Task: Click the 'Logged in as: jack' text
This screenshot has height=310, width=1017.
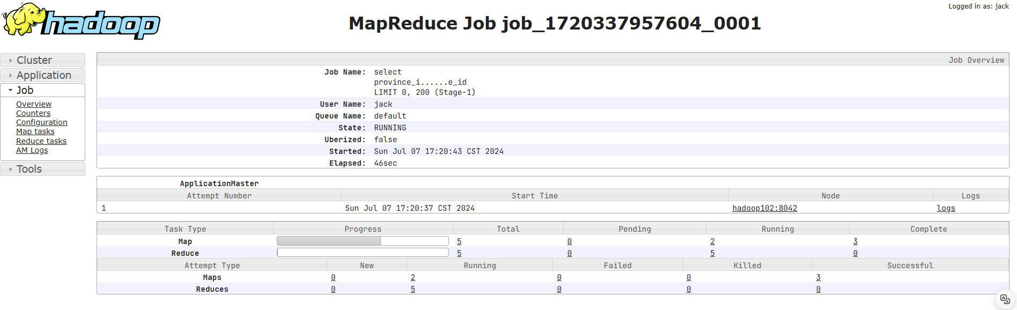Action: (978, 6)
